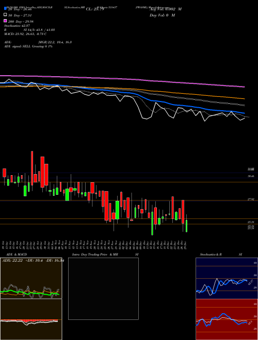Screen dimensions: 258x340
Task: Click the tallest red candlestick in October
Action: click(32, 168)
